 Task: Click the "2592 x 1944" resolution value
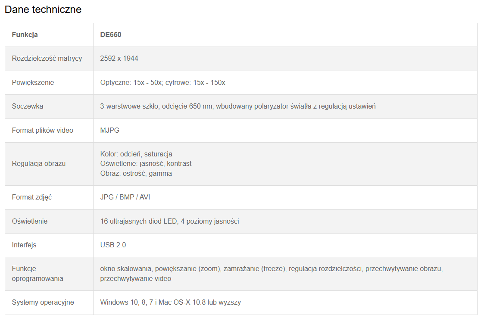coord(119,59)
